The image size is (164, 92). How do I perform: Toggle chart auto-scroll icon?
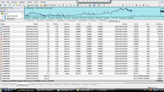pos(82,5)
